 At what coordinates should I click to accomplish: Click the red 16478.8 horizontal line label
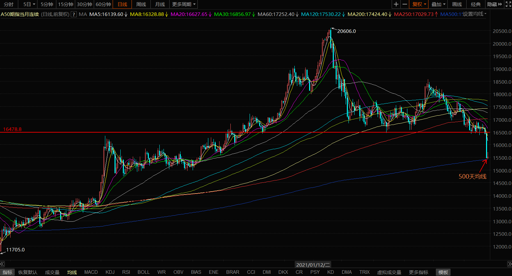(x=12, y=129)
